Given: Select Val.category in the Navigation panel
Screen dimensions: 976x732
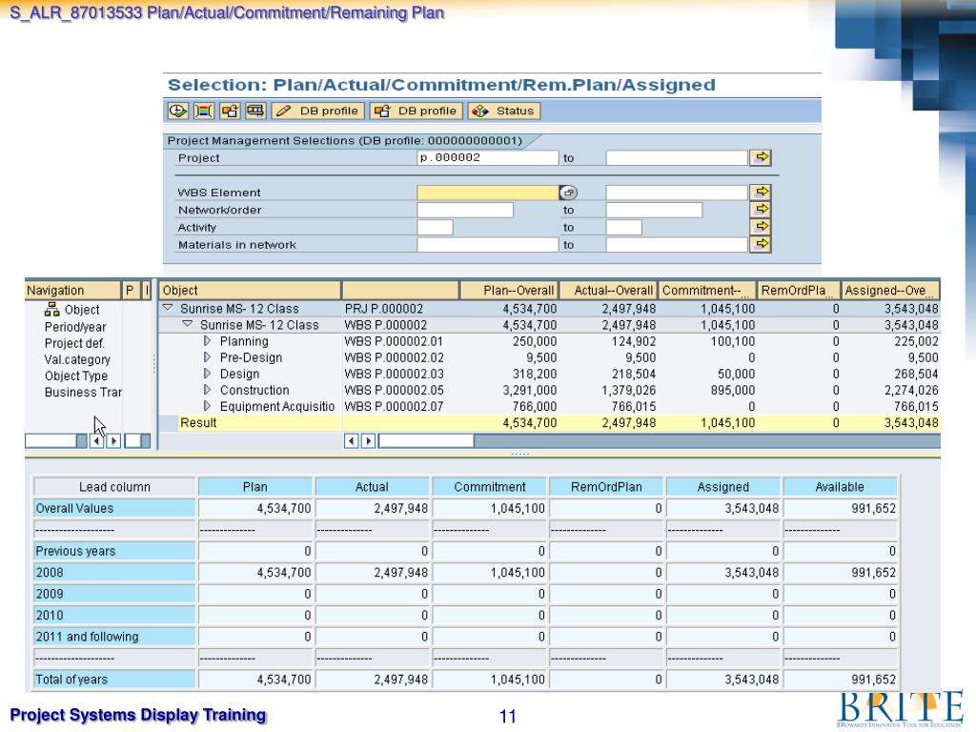Looking at the screenshot, I should click(x=77, y=359).
